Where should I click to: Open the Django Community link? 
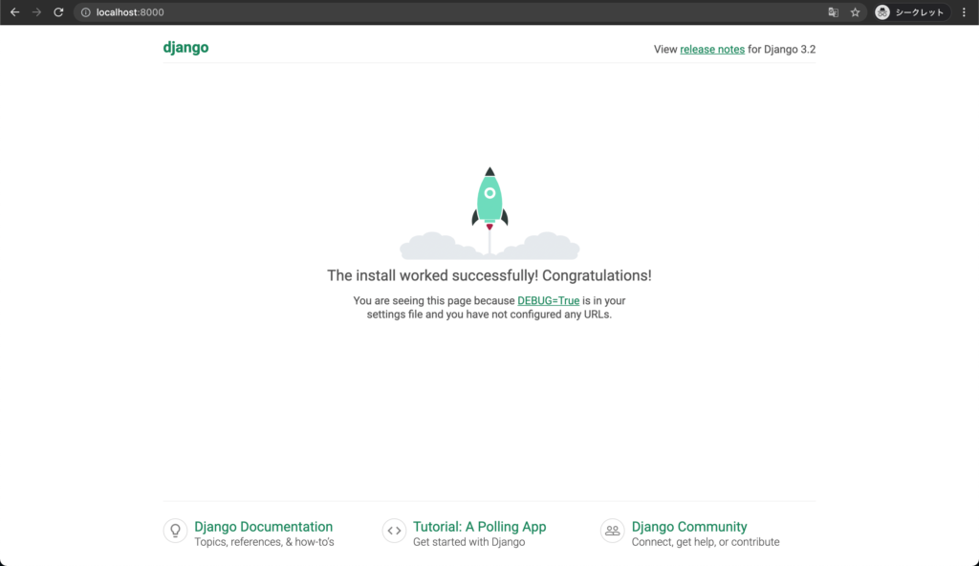[x=689, y=527]
